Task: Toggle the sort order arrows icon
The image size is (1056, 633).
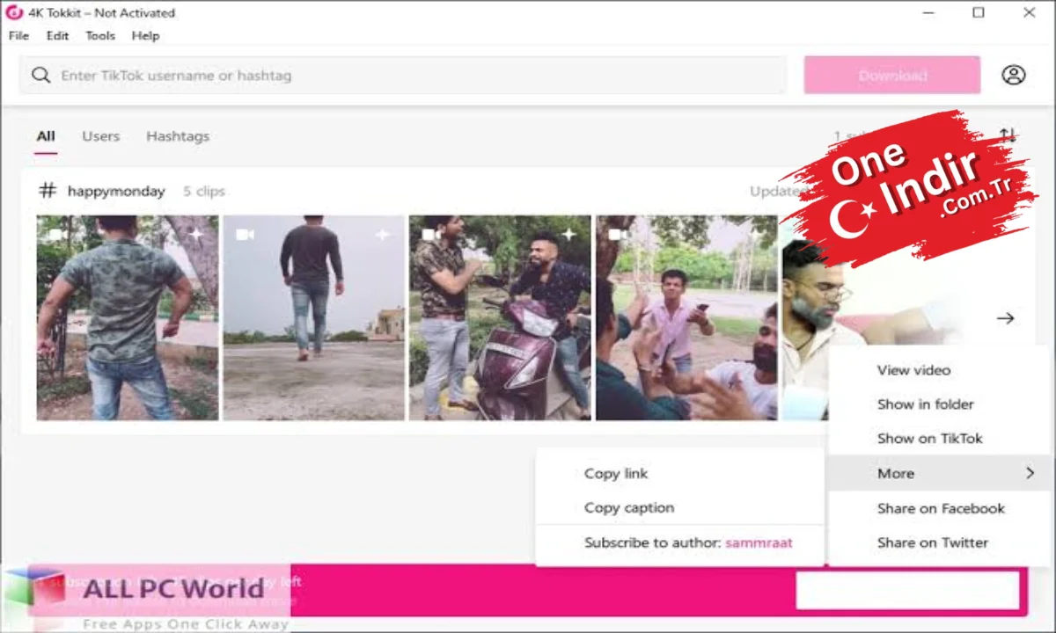Action: (1008, 135)
